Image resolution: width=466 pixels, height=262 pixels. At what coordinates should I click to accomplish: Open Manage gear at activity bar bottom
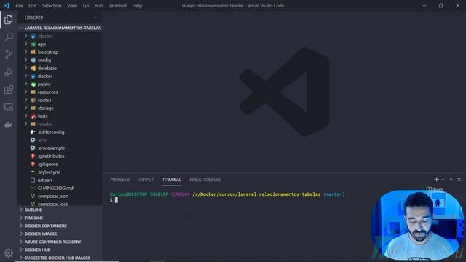click(x=9, y=253)
